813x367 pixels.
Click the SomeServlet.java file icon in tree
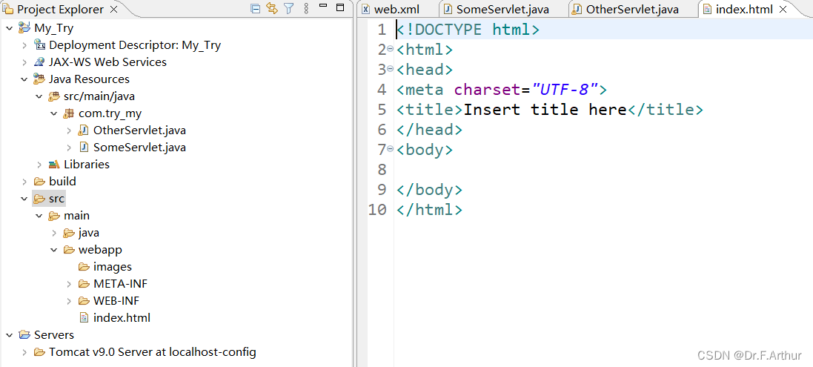tap(84, 148)
